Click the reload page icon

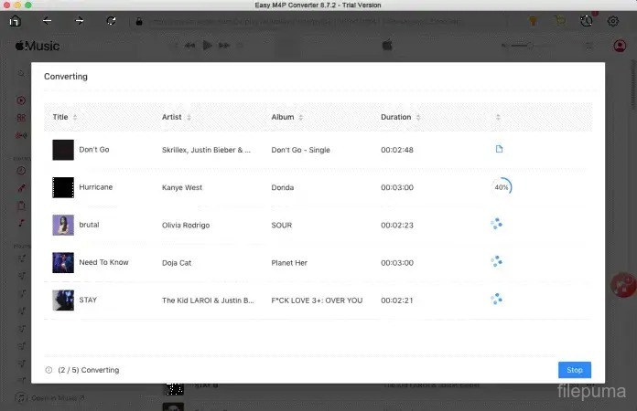tap(111, 20)
